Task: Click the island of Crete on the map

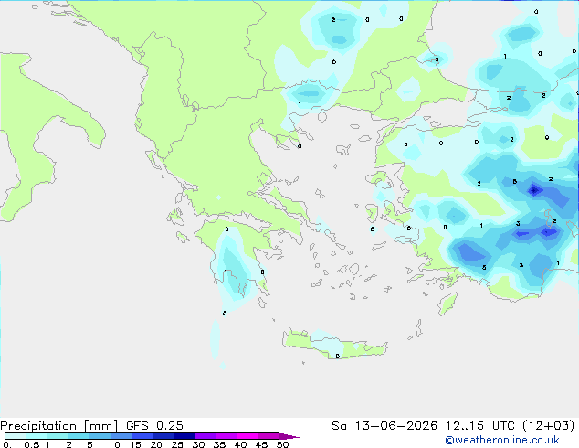Action: [x=334, y=345]
